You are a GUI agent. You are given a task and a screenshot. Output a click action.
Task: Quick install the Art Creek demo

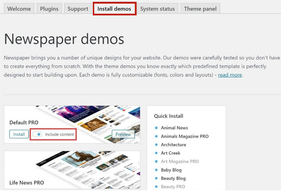(x=170, y=153)
